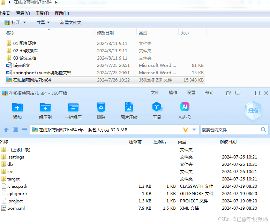Sort by 大小 column in Explorer
270x224 pixels.
185,33
